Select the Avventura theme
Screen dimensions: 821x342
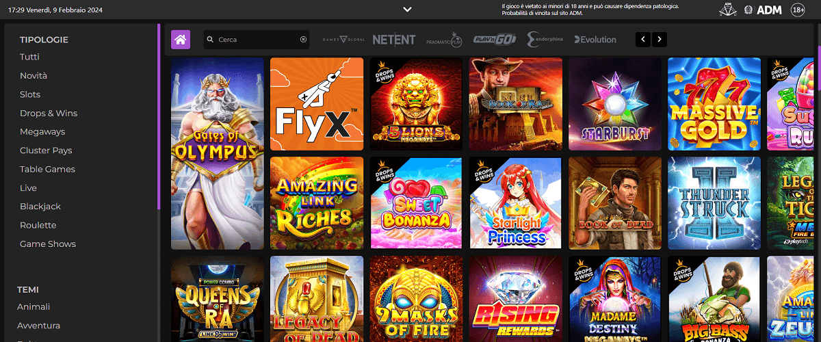click(38, 326)
